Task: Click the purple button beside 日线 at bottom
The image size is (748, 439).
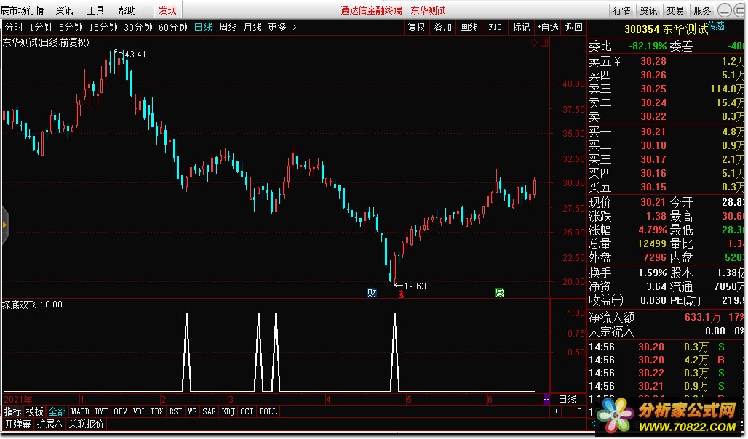Action: [x=546, y=400]
